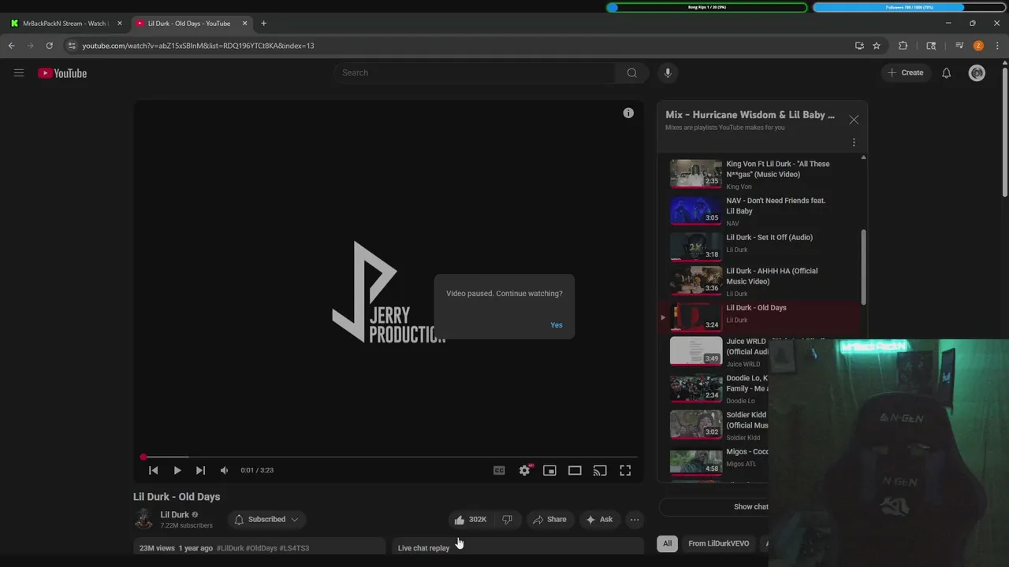Viewport: 1009px width, 567px height.
Task: Select the All filter chip
Action: point(667,543)
